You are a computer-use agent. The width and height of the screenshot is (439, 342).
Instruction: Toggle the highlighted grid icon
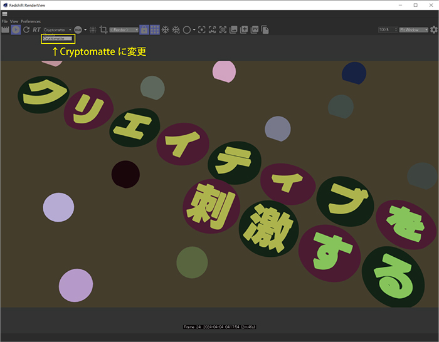click(154, 29)
